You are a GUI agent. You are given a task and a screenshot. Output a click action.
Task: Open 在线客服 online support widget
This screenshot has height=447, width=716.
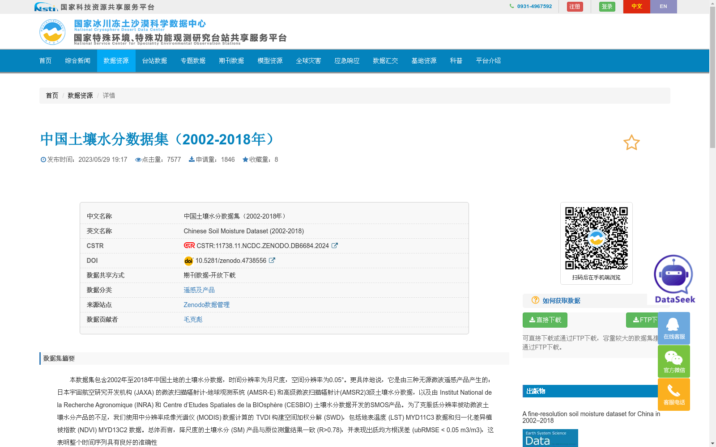pos(674,328)
